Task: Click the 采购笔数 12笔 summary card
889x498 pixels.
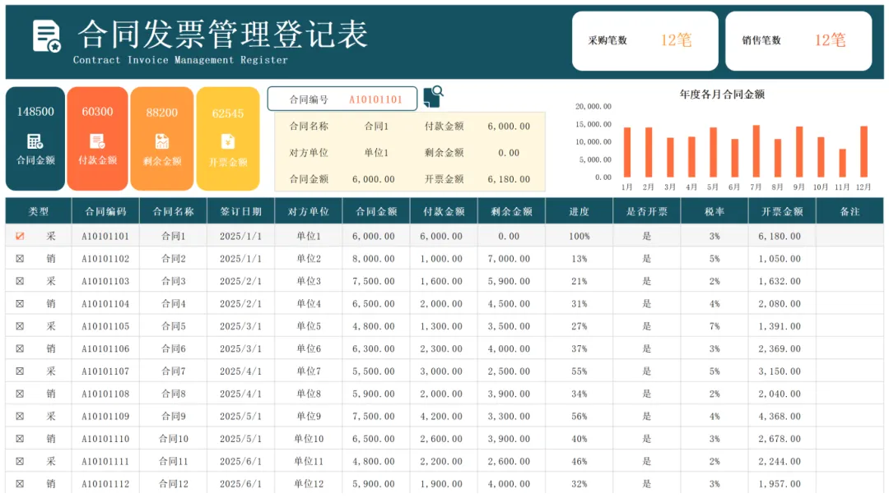Action: tap(645, 41)
